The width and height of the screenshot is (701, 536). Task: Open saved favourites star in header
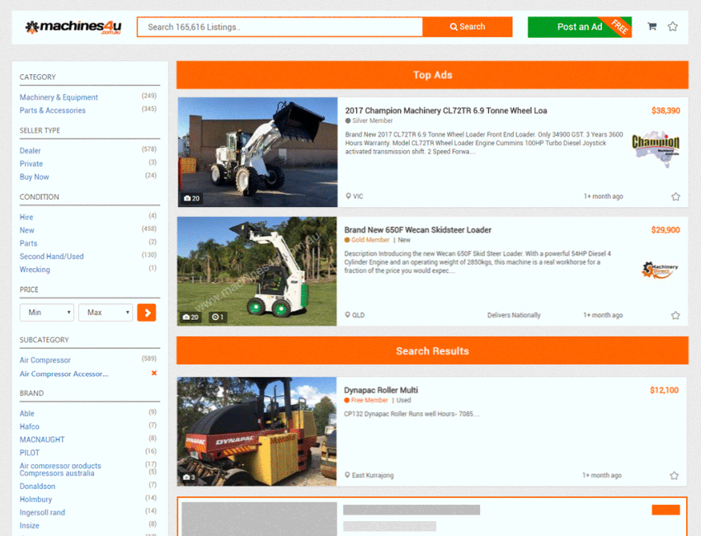click(x=672, y=26)
